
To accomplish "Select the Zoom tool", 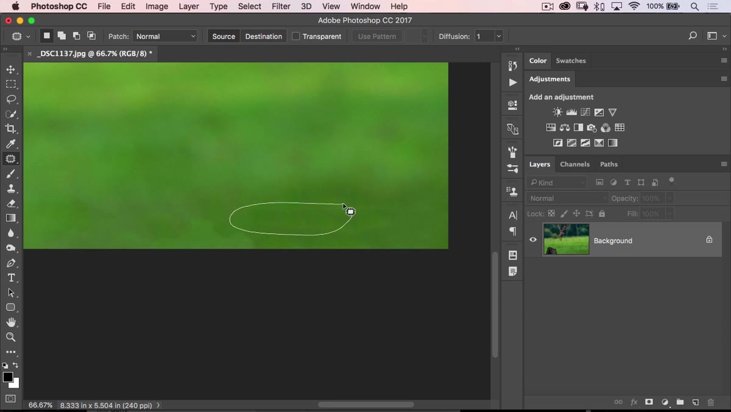I will tap(11, 337).
